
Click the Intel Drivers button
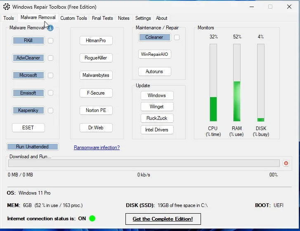coord(157,130)
